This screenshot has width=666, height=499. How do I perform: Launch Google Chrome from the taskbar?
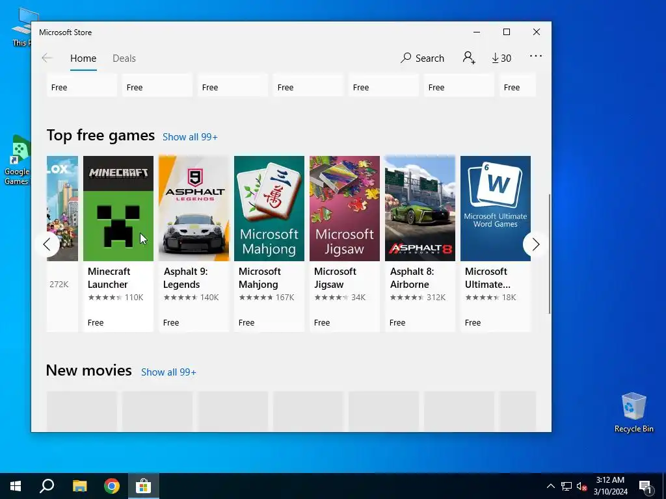[112, 486]
